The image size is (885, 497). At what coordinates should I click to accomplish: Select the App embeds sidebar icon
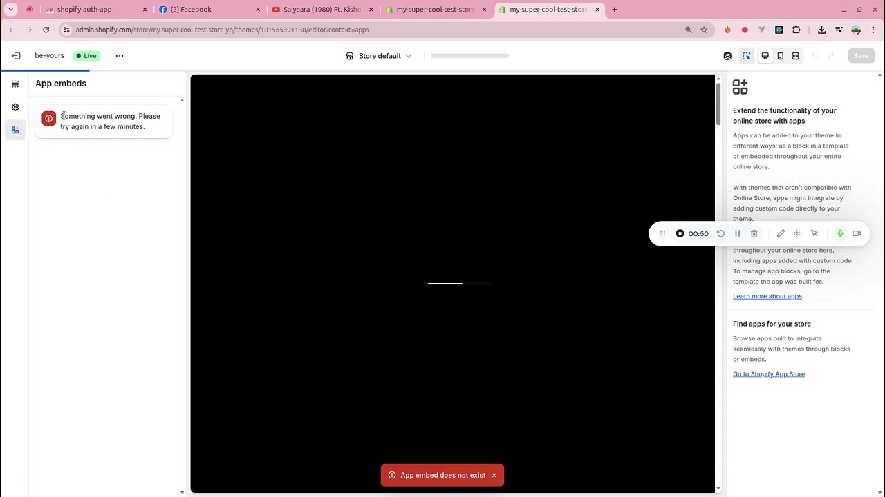click(x=15, y=130)
